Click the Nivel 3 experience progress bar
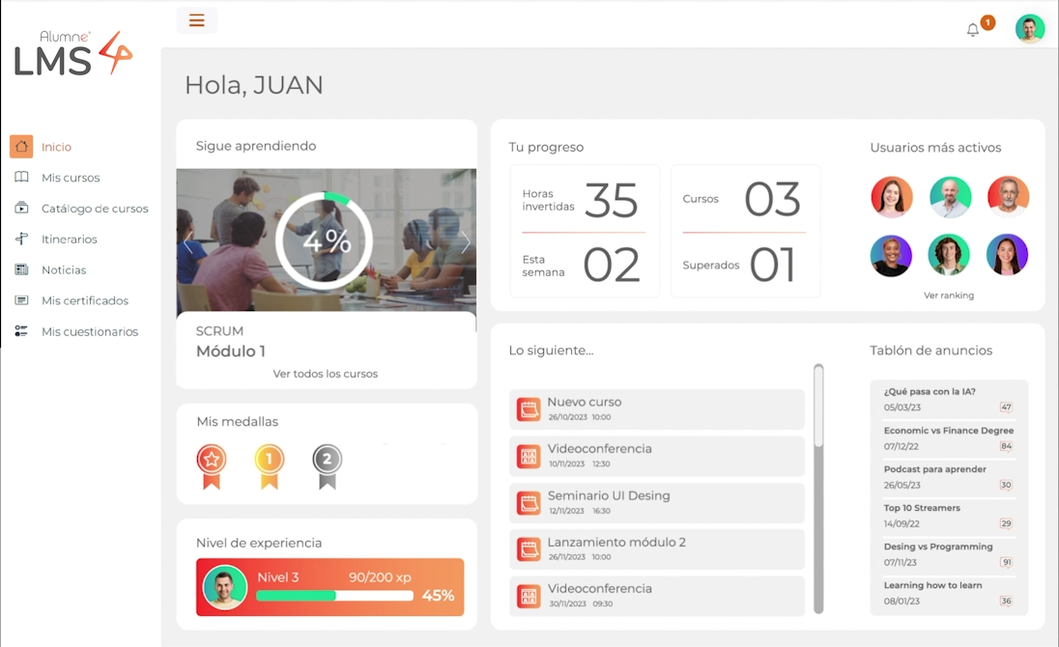This screenshot has width=1059, height=647. 334,596
